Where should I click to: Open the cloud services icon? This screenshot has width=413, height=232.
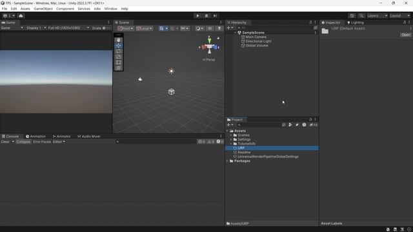21,15
